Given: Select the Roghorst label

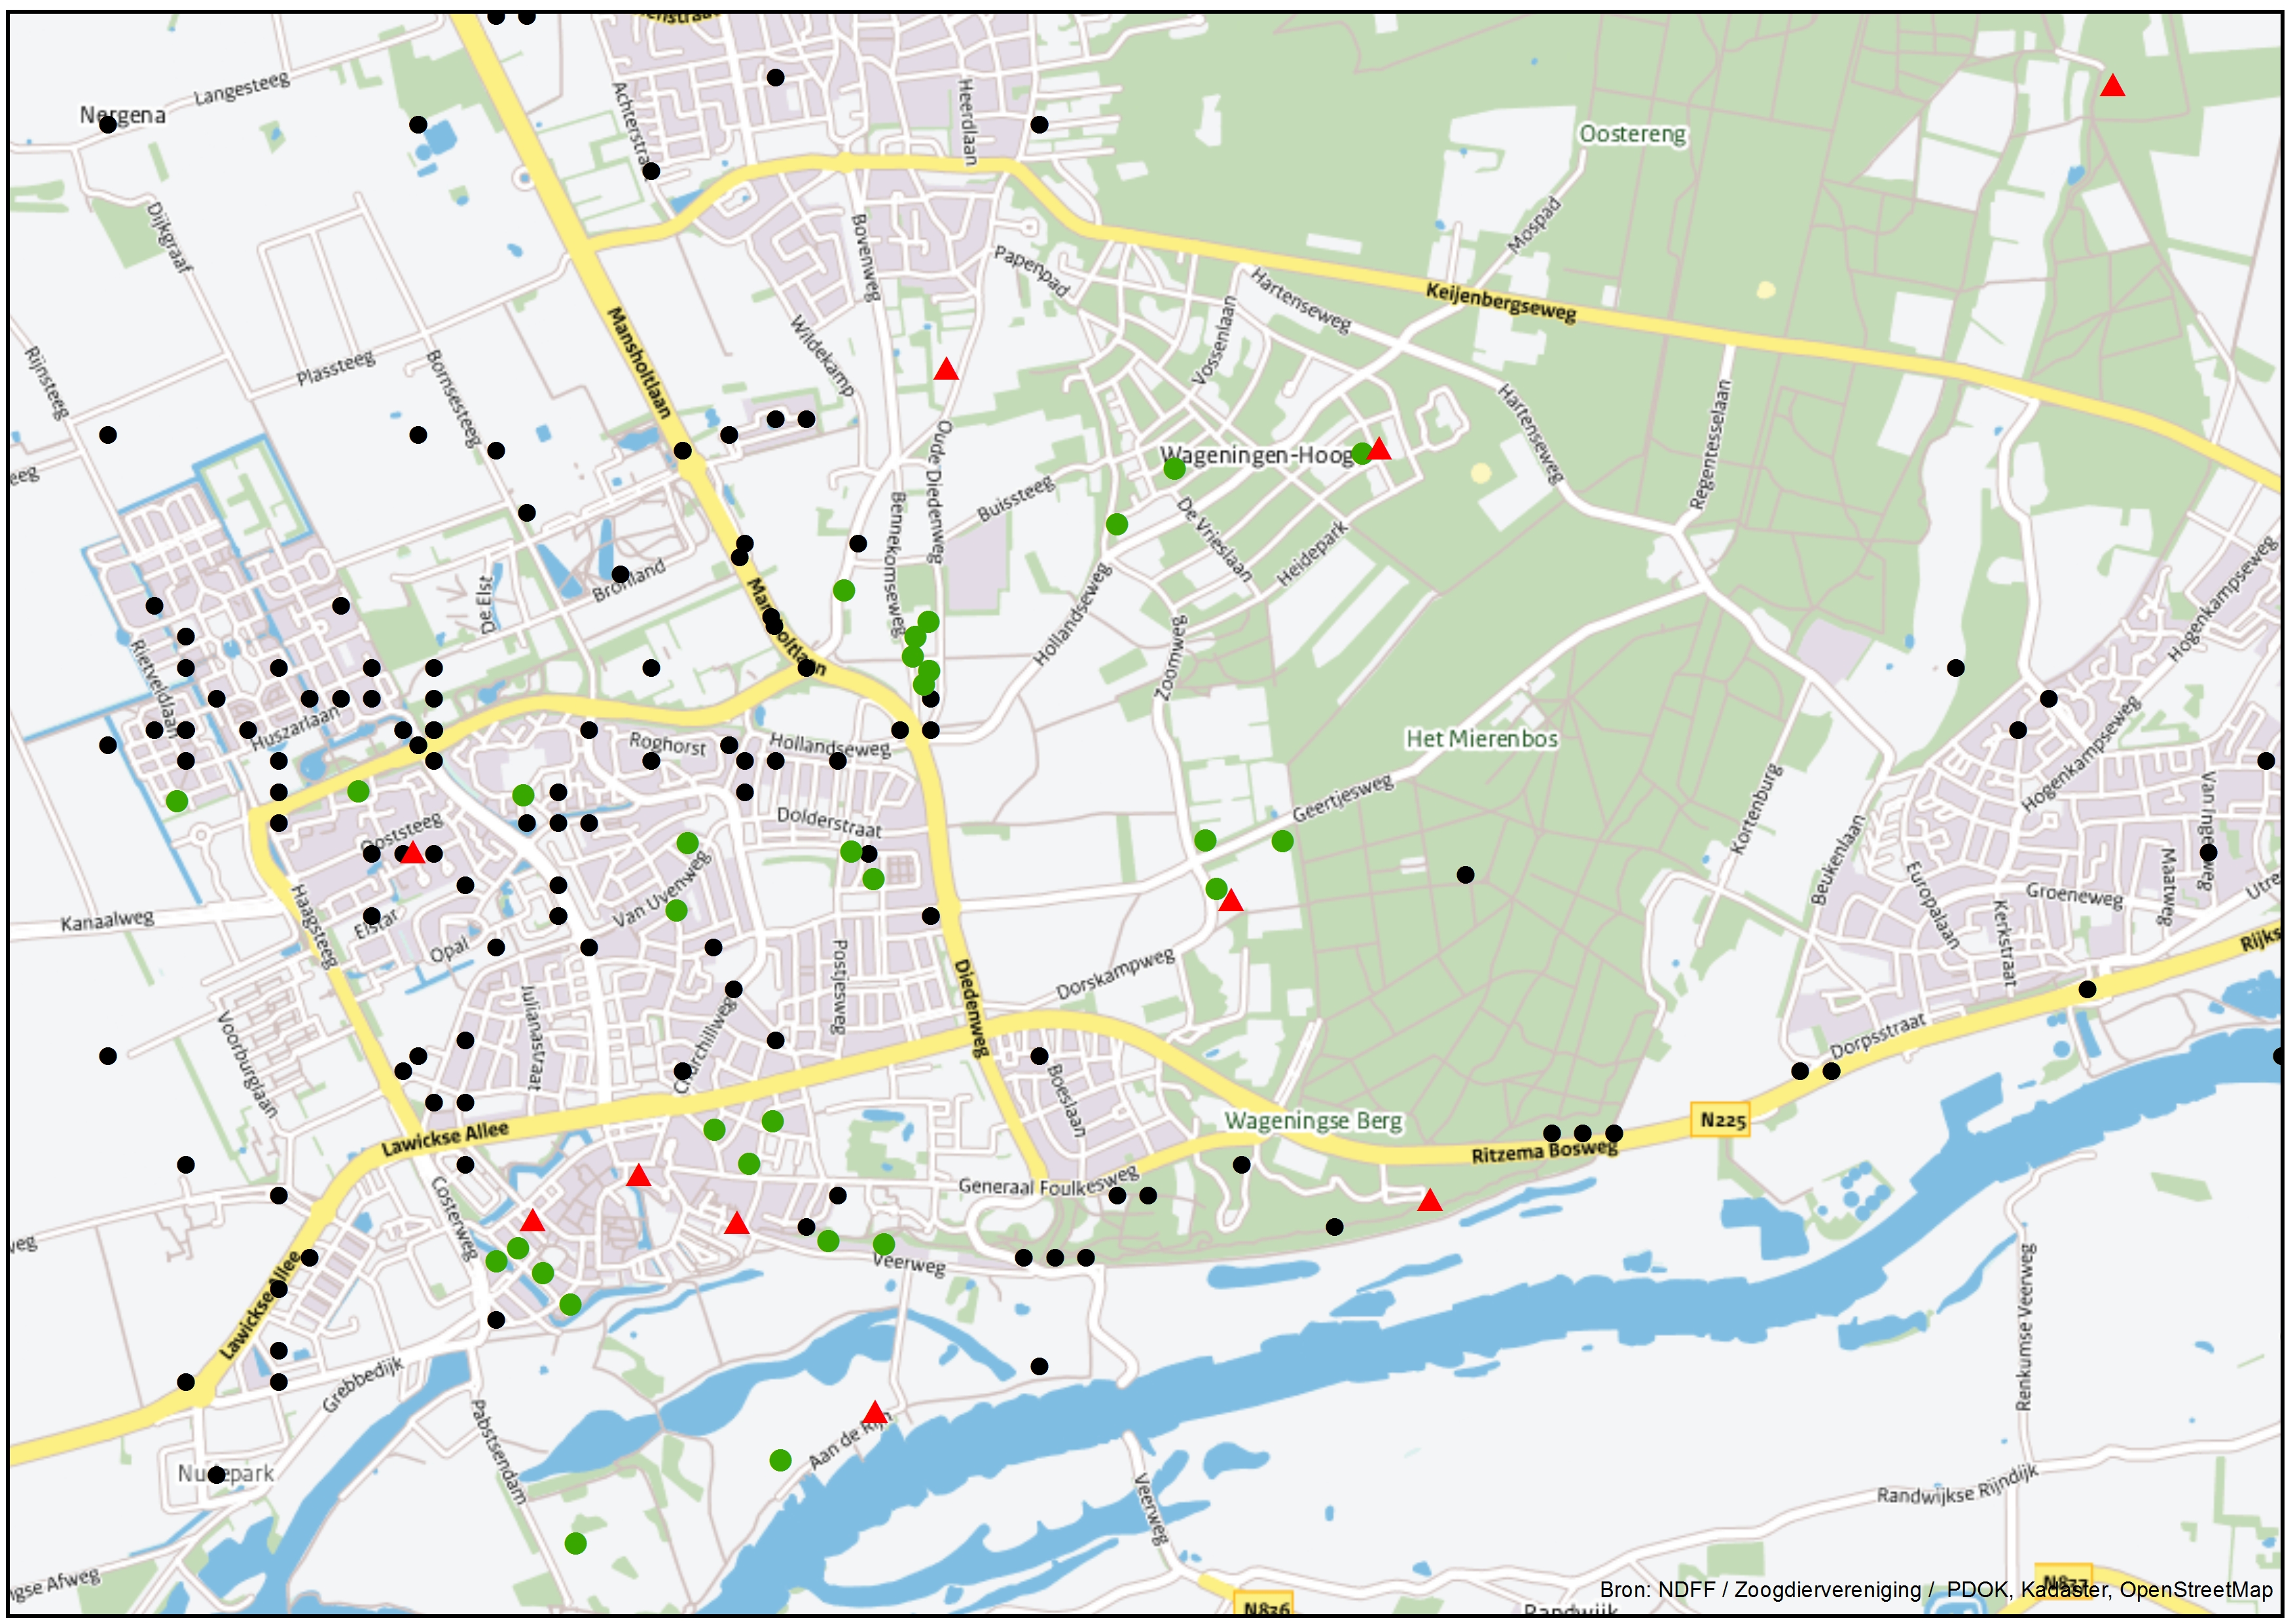Looking at the screenshot, I should pos(667,743).
